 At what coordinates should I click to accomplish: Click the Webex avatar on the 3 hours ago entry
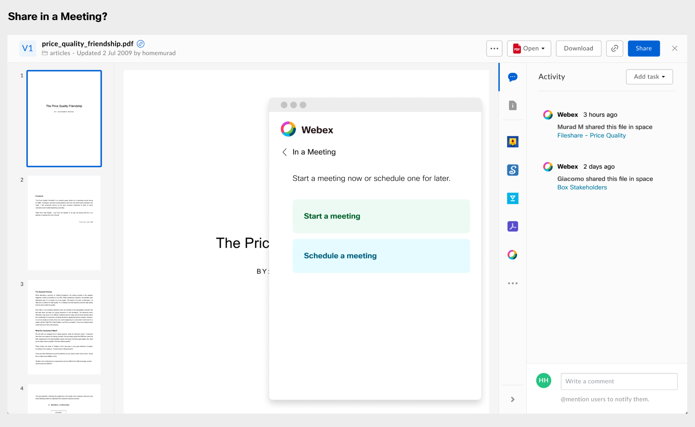pos(548,115)
